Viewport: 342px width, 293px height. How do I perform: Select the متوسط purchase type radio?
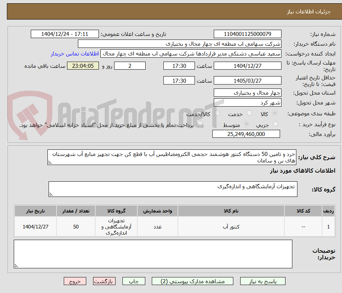coord(246,124)
